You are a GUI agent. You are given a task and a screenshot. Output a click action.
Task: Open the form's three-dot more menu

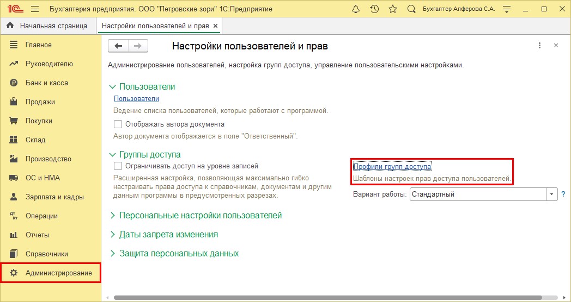pyautogui.click(x=540, y=46)
